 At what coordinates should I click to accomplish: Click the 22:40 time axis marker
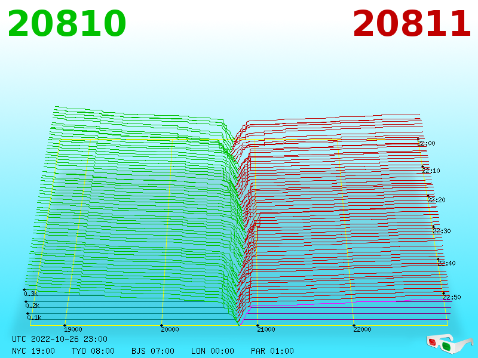click(x=446, y=263)
